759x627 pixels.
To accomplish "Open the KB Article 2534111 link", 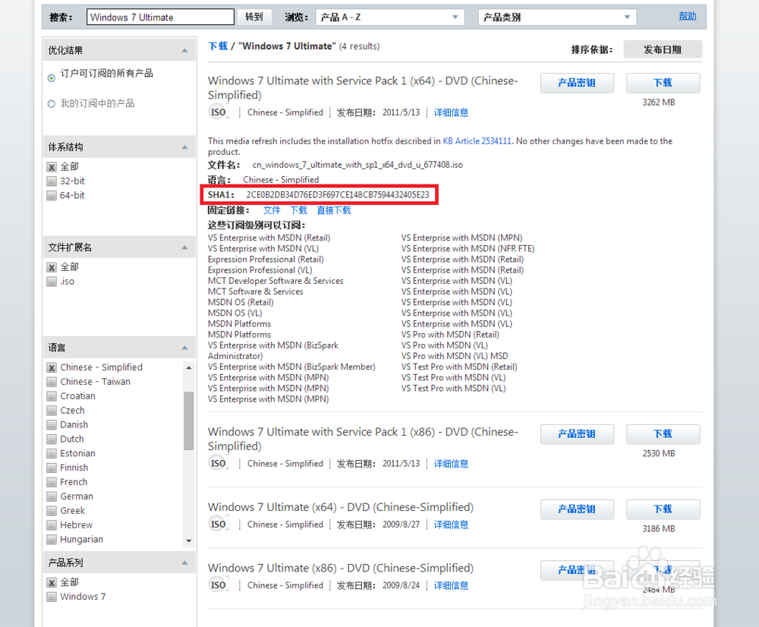I will click(x=477, y=141).
